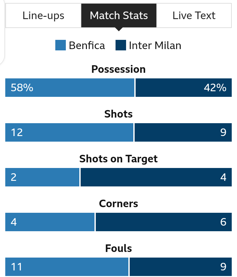The image size is (237, 277).
Task: Open the Match Stats tab
Action: click(x=119, y=15)
